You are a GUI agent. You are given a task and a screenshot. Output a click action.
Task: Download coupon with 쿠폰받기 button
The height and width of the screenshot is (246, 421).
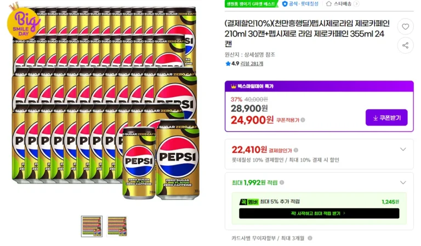[386, 117]
